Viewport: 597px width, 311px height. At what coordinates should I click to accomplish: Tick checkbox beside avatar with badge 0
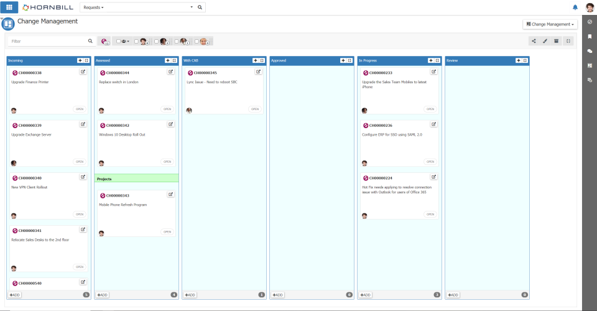coord(197,41)
